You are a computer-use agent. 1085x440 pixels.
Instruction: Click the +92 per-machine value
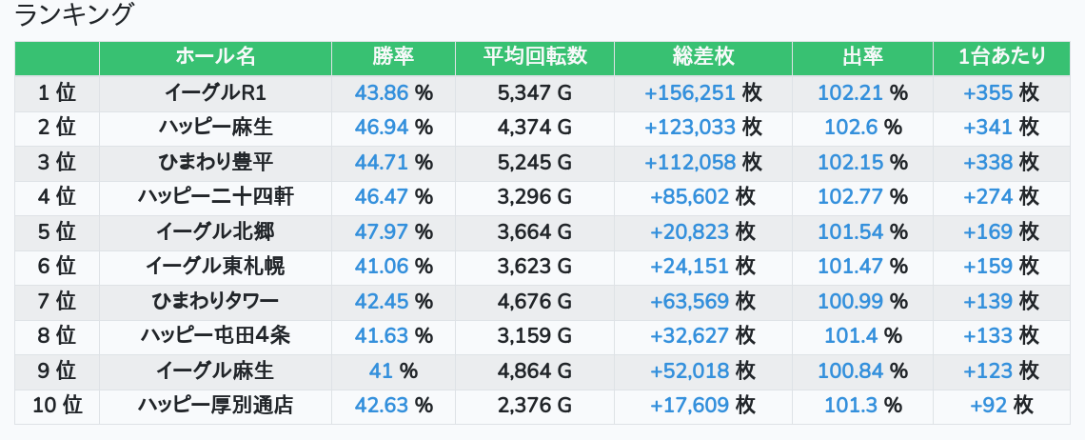pyautogui.click(x=989, y=405)
